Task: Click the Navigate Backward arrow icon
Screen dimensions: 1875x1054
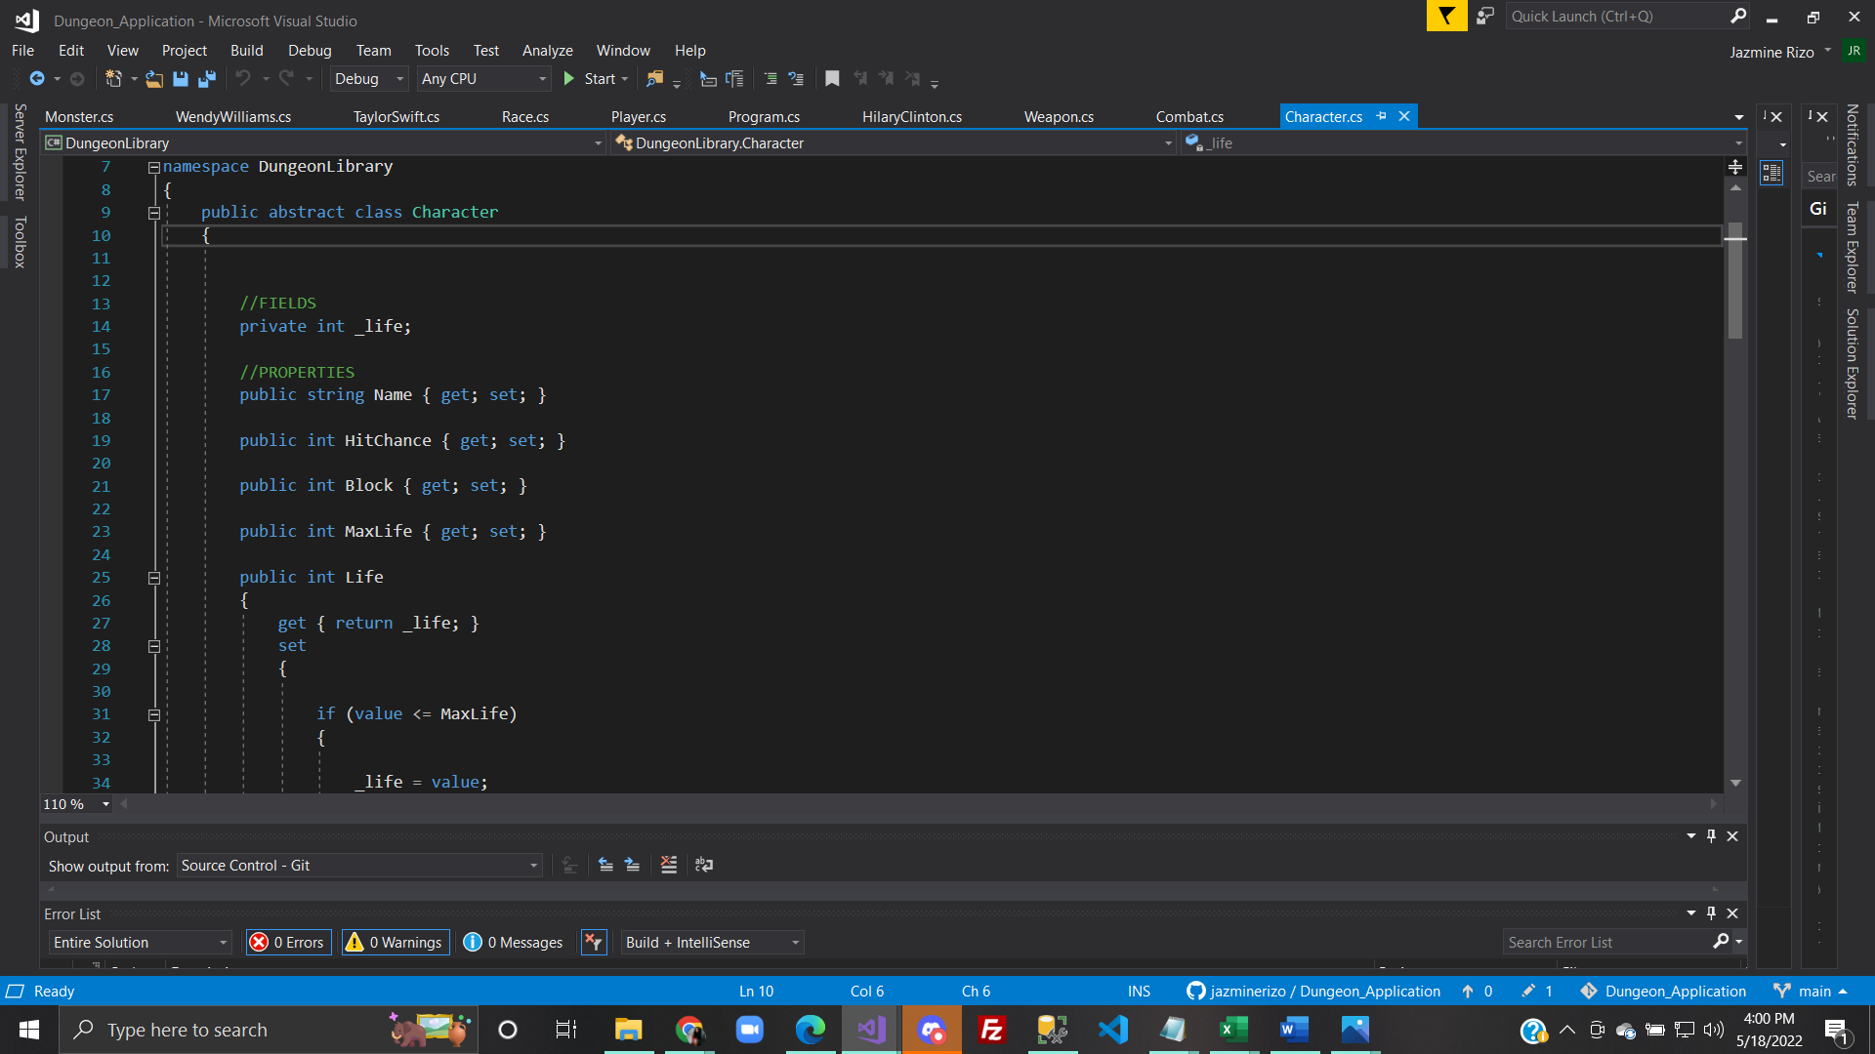Action: click(37, 79)
